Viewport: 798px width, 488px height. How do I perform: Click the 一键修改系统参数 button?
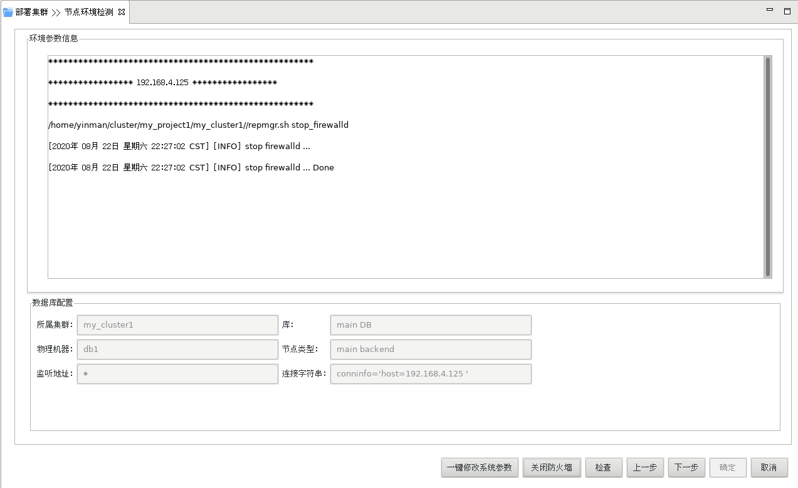coord(480,467)
